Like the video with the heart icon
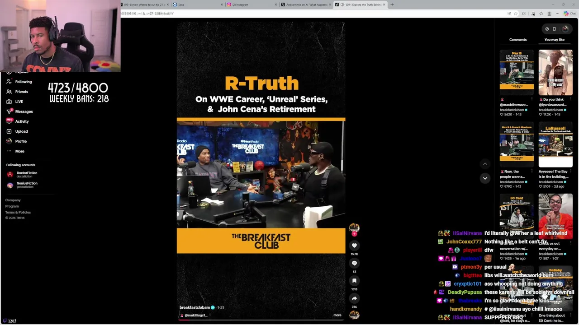This screenshot has width=579, height=325. click(354, 246)
